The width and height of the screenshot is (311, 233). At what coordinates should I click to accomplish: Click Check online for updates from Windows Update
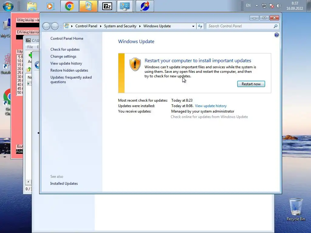tap(209, 117)
